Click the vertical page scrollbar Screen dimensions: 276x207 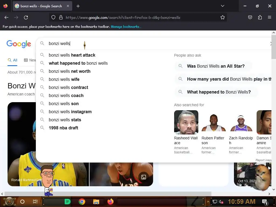point(274,47)
